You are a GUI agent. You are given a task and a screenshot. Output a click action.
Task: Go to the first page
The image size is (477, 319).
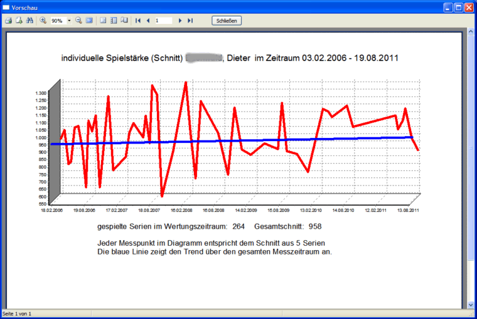tap(138, 21)
